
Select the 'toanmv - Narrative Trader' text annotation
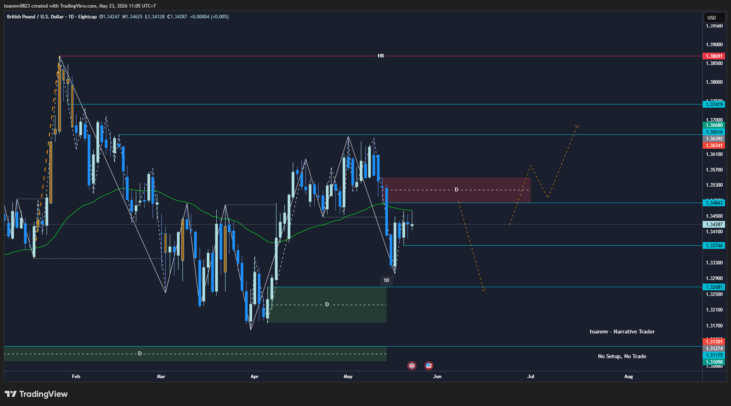click(x=622, y=331)
